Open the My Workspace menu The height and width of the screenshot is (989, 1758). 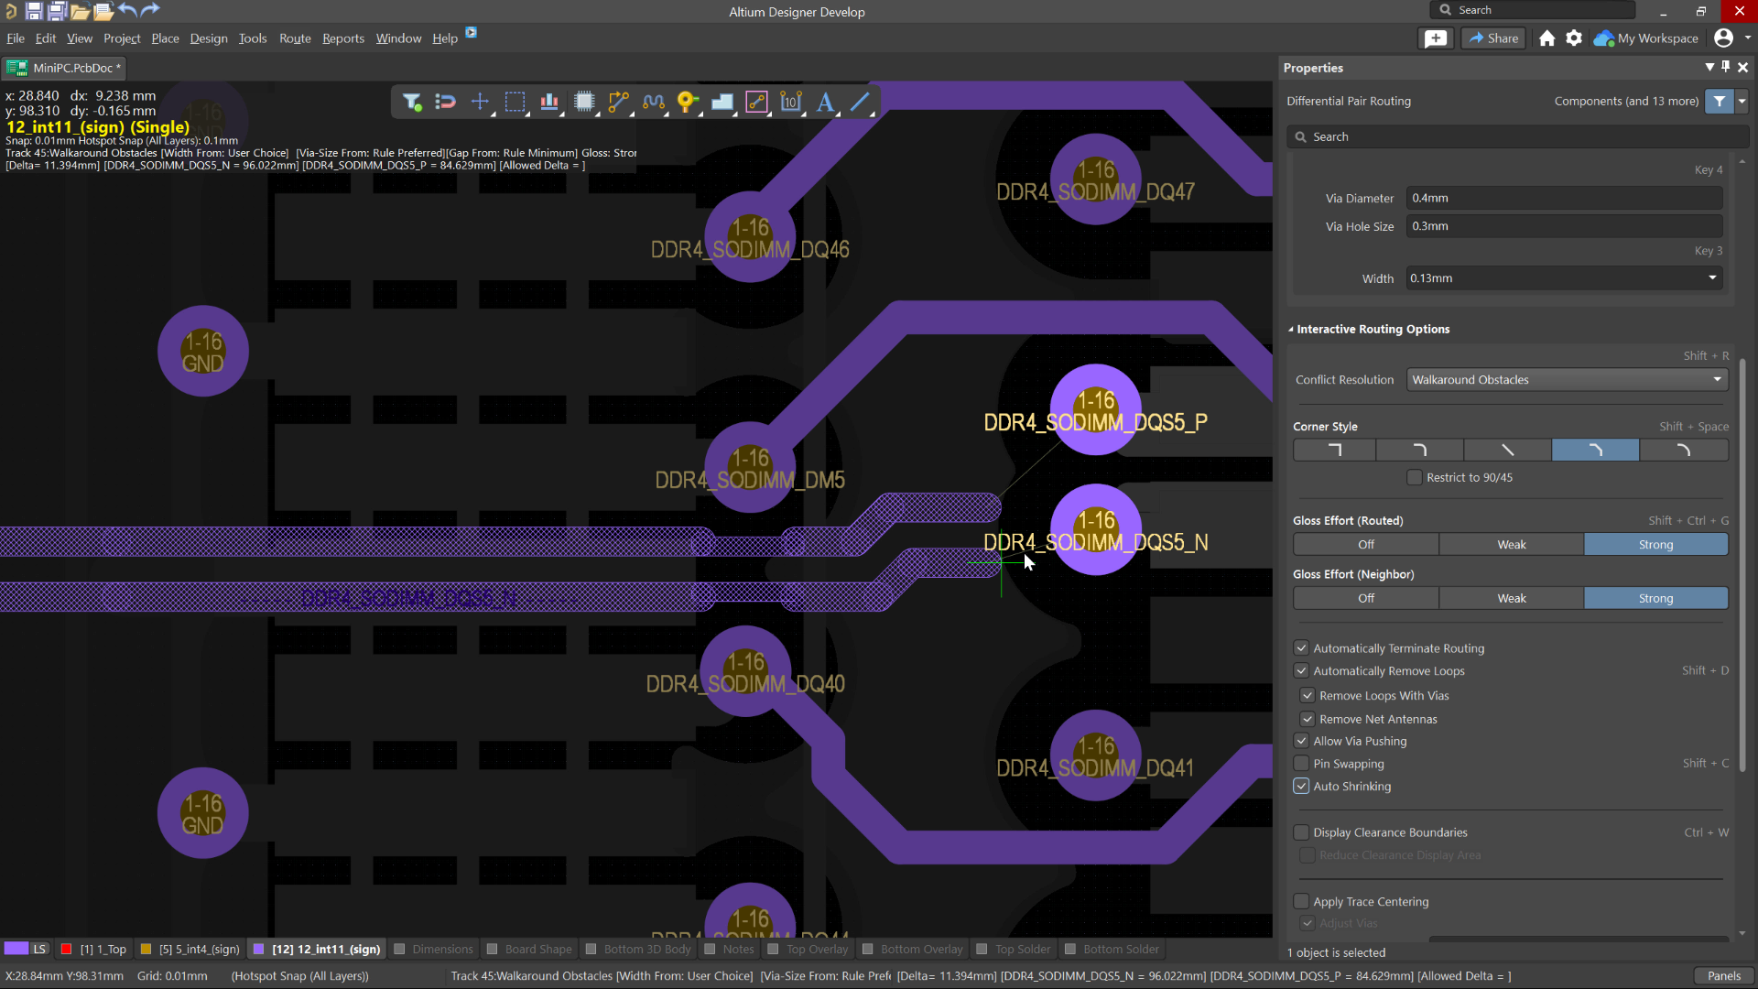click(x=1646, y=38)
